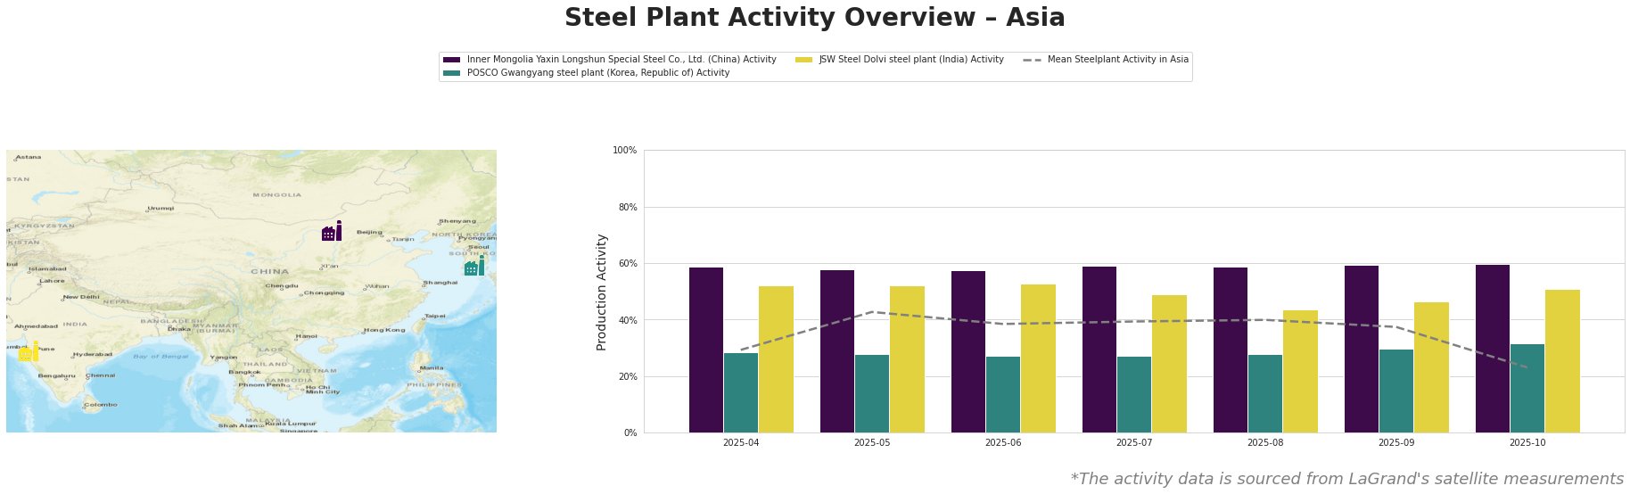Select the Inner Mongolia Yaxin Longshun legend label
Viewport: 1630px width, 494px height.
point(622,60)
